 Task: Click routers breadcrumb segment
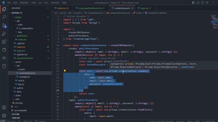click(77, 13)
